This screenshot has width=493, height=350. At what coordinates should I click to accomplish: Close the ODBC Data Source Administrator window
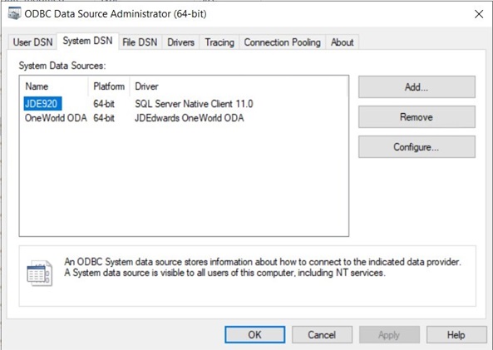pyautogui.click(x=479, y=14)
